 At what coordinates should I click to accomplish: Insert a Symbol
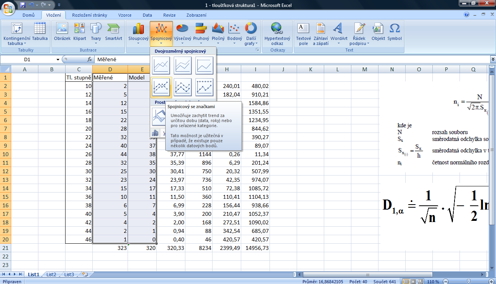394,32
